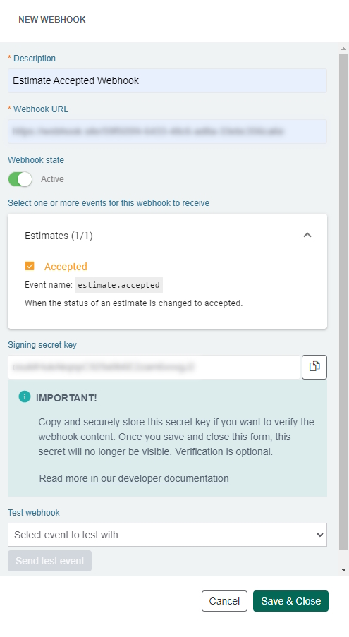Click the Cancel button

[x=224, y=601]
